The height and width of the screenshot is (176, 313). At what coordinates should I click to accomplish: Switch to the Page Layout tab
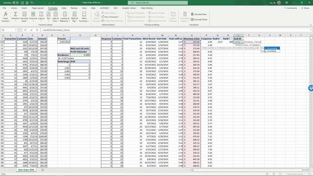point(38,8)
